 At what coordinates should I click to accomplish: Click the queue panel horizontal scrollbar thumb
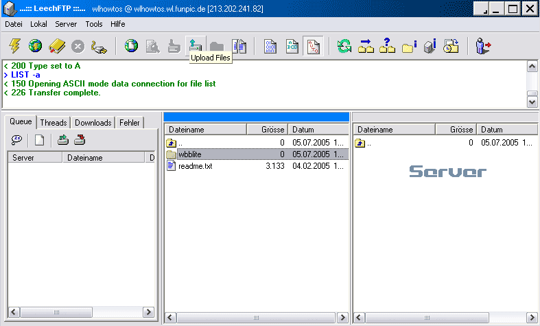coord(56,312)
